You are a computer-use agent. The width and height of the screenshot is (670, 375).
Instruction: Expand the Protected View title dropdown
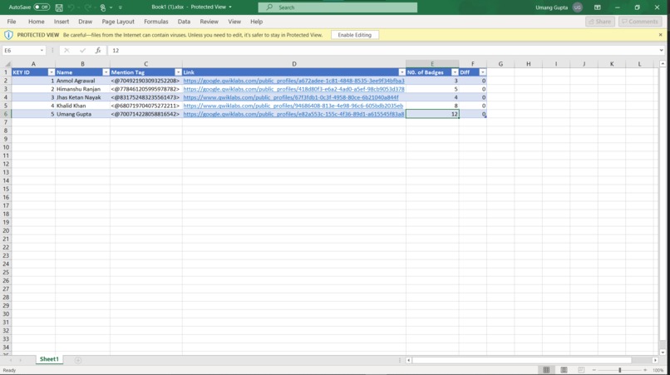point(230,7)
